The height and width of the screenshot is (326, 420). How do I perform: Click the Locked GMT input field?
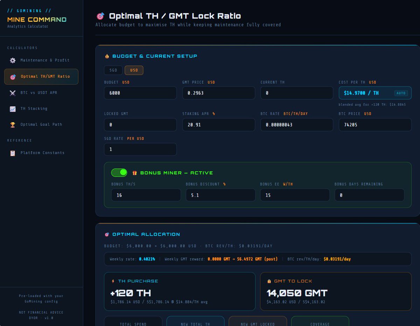[140, 125]
